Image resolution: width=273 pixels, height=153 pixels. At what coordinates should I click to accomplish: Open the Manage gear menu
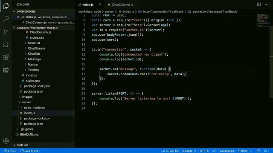(6, 141)
